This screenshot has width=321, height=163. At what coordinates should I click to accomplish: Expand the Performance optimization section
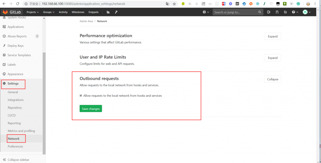pyautogui.click(x=273, y=36)
